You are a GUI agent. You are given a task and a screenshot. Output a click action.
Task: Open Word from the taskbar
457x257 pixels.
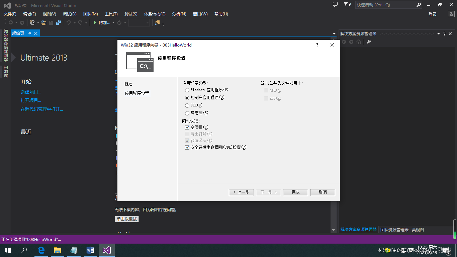[90, 250]
